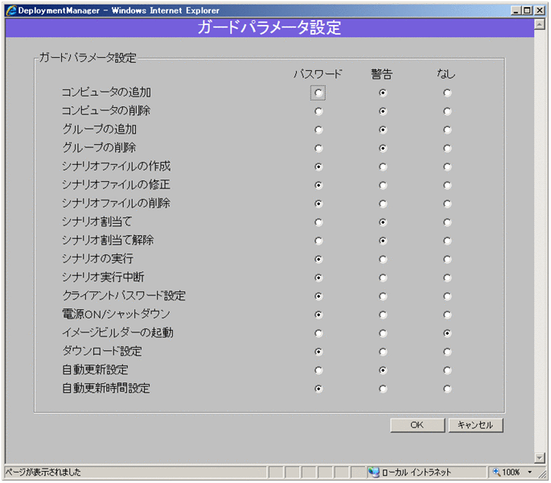Select 警告 for シナリオの実行
551x483 pixels.
pyautogui.click(x=383, y=259)
